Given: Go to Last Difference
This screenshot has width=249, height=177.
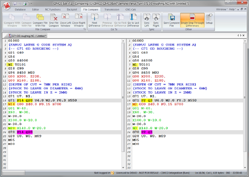Looking at the screenshot, I should pyautogui.click(x=133, y=20).
